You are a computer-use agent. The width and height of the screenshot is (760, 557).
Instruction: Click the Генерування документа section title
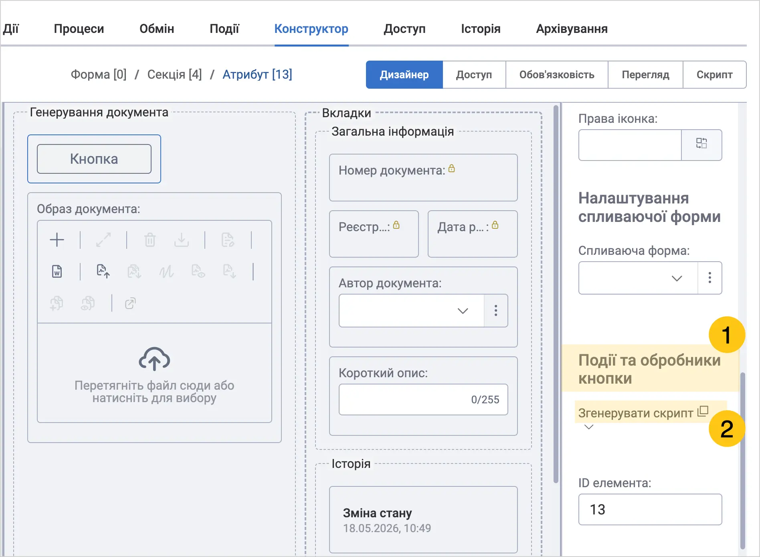[99, 112]
